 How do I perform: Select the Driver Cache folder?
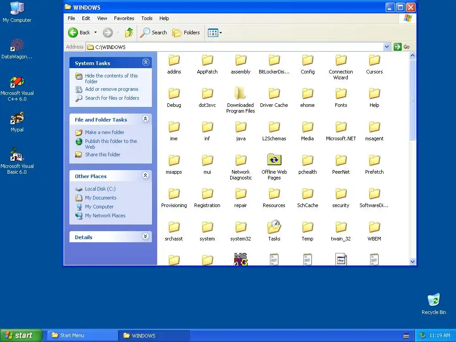tap(274, 98)
